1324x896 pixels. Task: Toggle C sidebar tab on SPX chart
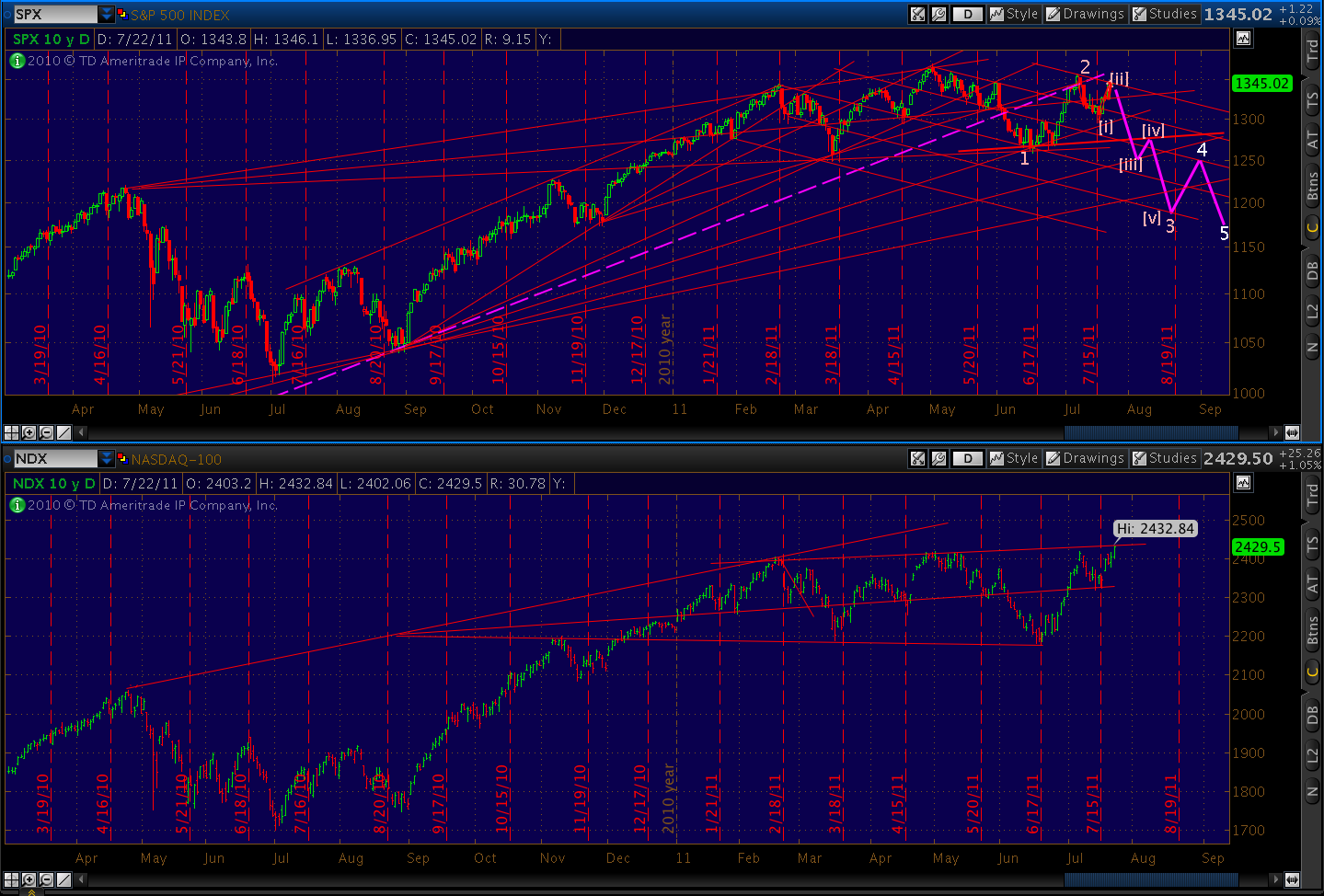coord(1313,227)
